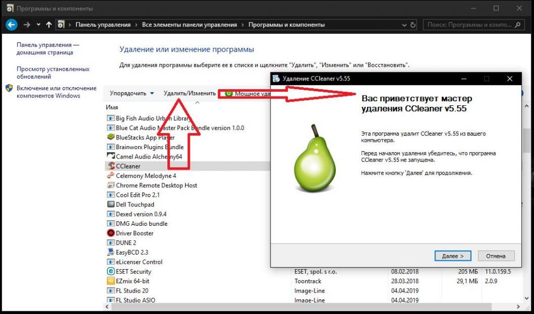The image size is (534, 314).
Task: Click Image-Line in the FL Studio 20 row
Action: (x=310, y=291)
